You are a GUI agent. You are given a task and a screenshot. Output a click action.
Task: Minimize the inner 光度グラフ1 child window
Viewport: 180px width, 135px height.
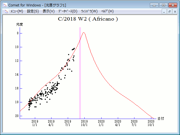pos(164,12)
